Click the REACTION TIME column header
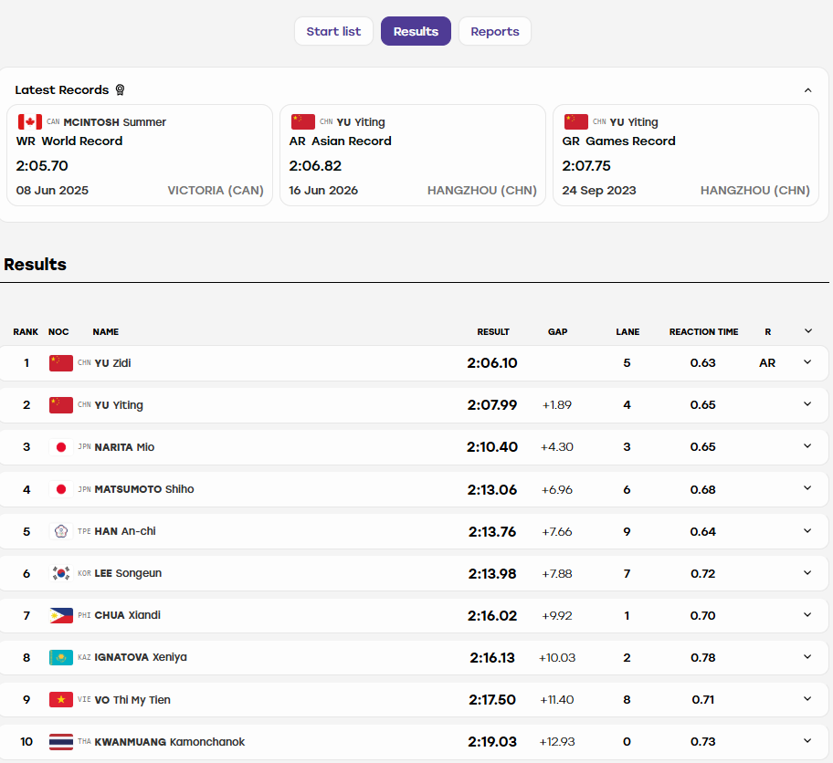This screenshot has height=763, width=833. pyautogui.click(x=703, y=332)
